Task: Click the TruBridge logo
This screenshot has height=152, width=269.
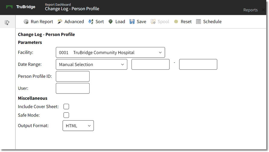Action: coord(21,7)
